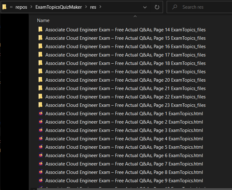Click the res breadcrumb

coord(93,7)
